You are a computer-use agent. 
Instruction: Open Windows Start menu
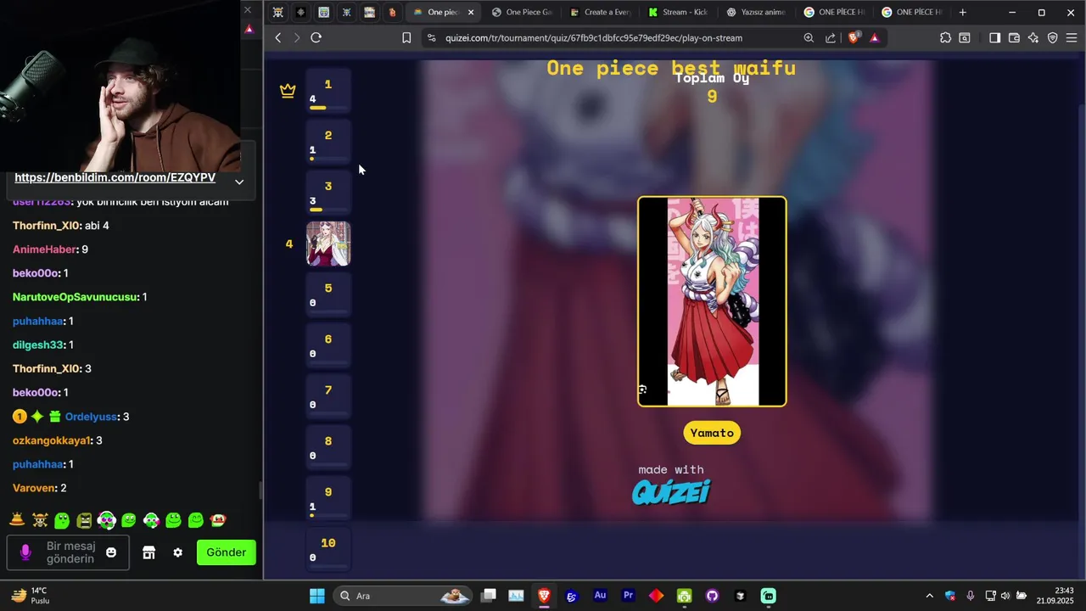tap(317, 596)
